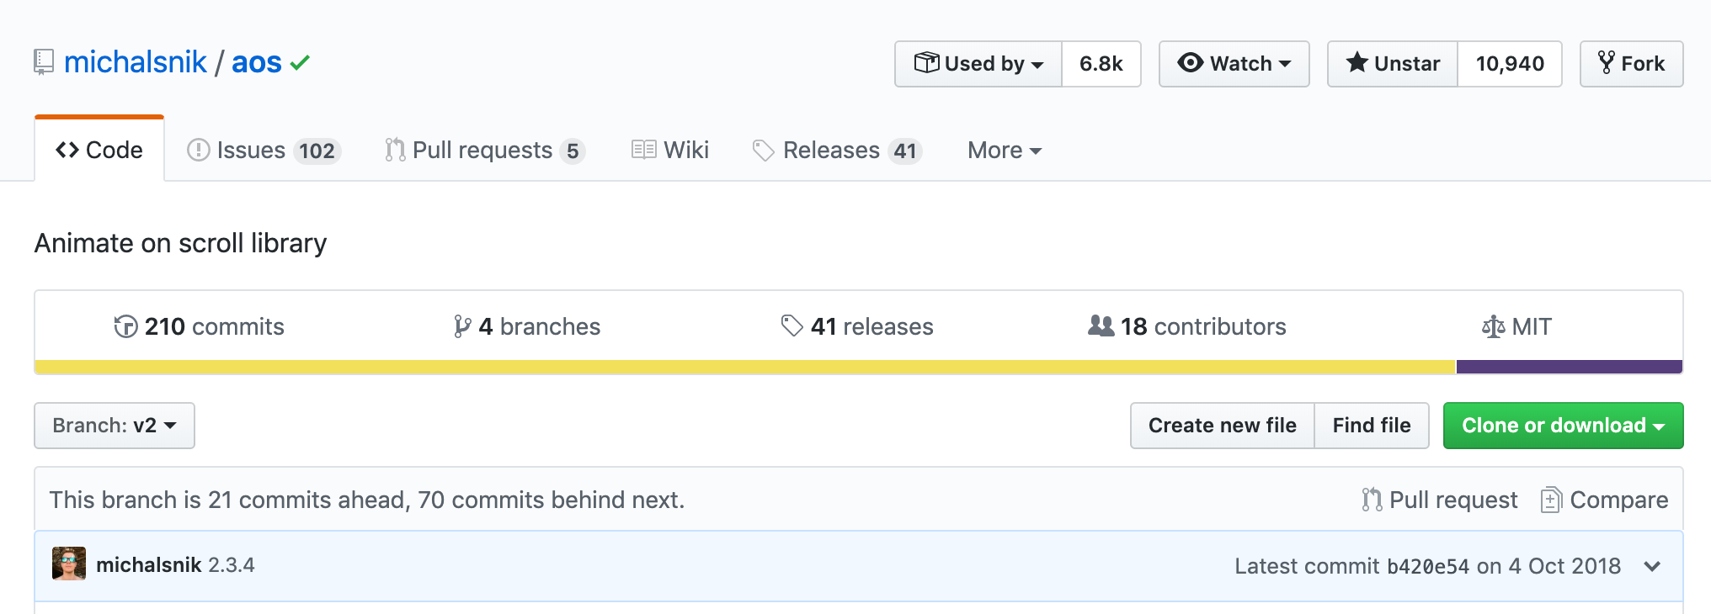1711x614 pixels.
Task: Open the aos repository name link
Action: click(x=257, y=62)
